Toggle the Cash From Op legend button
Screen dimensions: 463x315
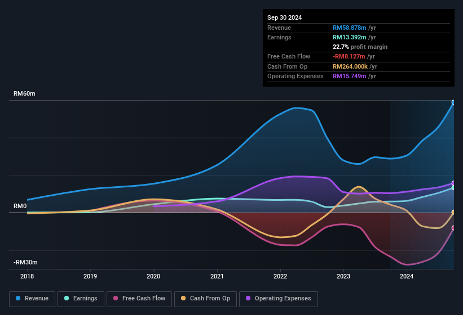click(205, 299)
